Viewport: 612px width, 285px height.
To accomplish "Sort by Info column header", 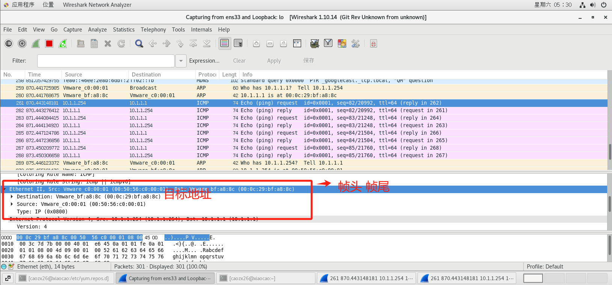I will coord(423,75).
